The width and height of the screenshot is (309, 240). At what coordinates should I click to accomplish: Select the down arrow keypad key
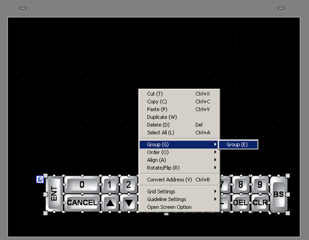(x=129, y=203)
